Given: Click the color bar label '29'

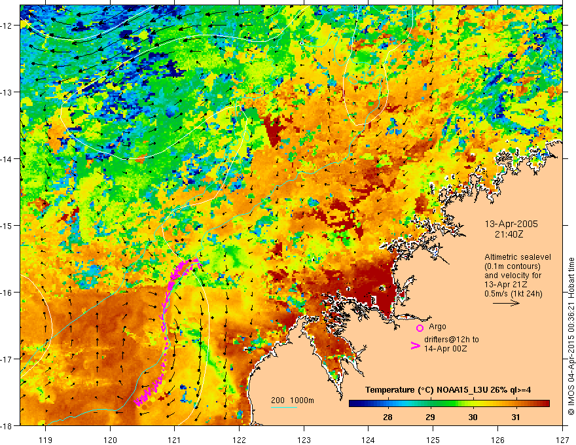Looking at the screenshot, I should [x=430, y=417].
